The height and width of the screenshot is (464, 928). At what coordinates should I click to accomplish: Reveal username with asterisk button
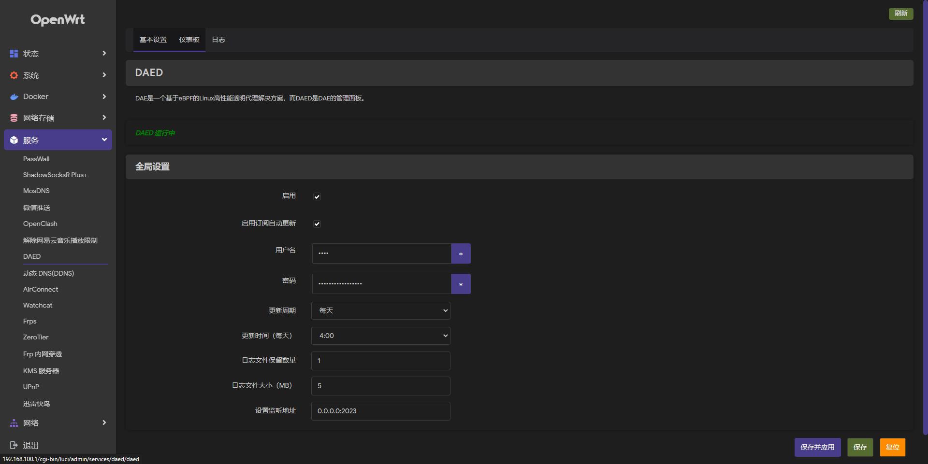pos(461,253)
